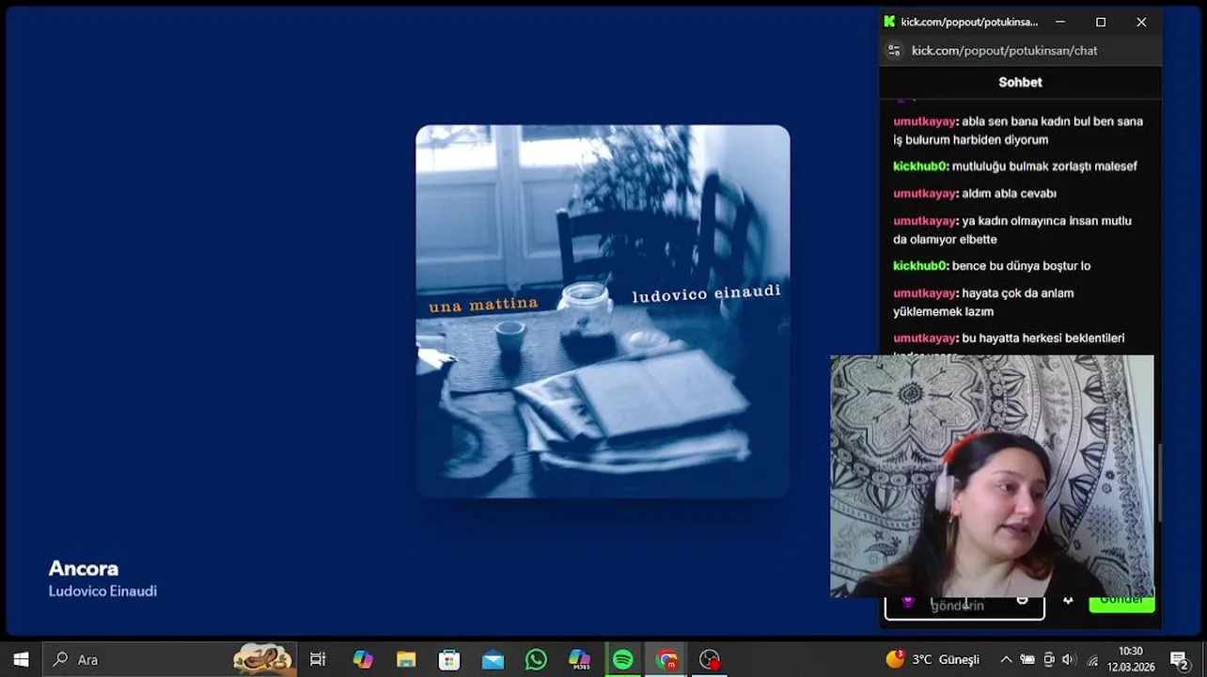Screen dimensions: 1207x677
Task: Open network settings in system tray
Action: tap(1092, 659)
